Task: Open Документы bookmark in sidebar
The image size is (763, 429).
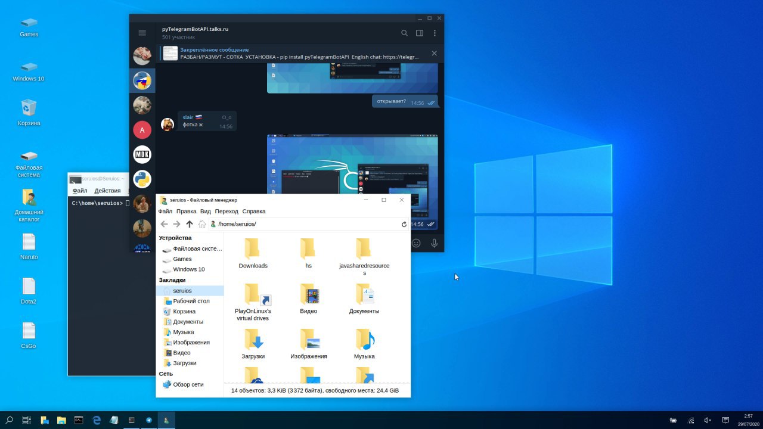Action: [190, 322]
